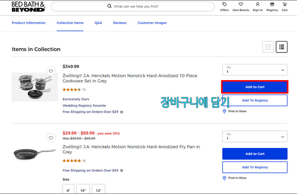Choose the 8" fry pan size

(x=68, y=189)
